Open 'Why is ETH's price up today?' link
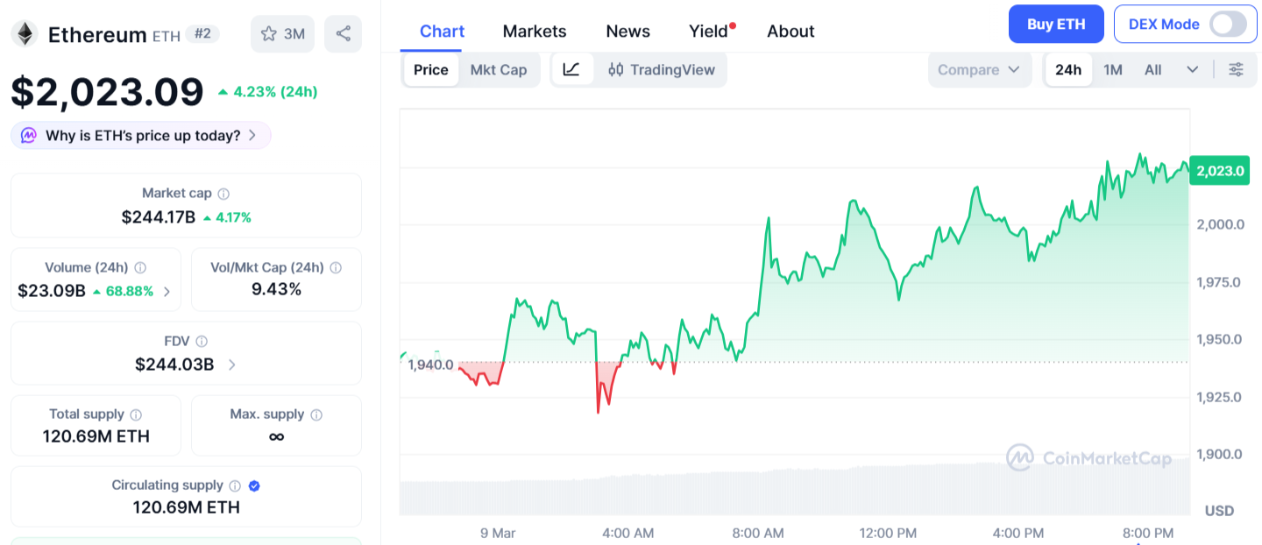Screen dimensions: 1262x545 click(140, 135)
